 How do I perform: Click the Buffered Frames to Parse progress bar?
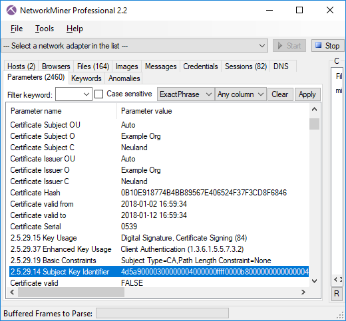coord(162,314)
